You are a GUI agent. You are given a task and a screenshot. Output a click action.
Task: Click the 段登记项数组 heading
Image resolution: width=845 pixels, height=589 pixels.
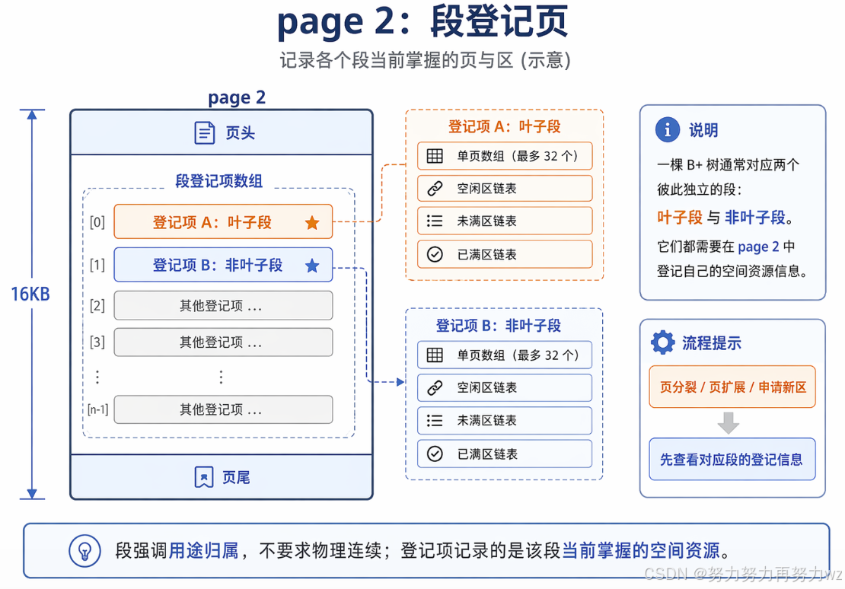click(x=218, y=180)
